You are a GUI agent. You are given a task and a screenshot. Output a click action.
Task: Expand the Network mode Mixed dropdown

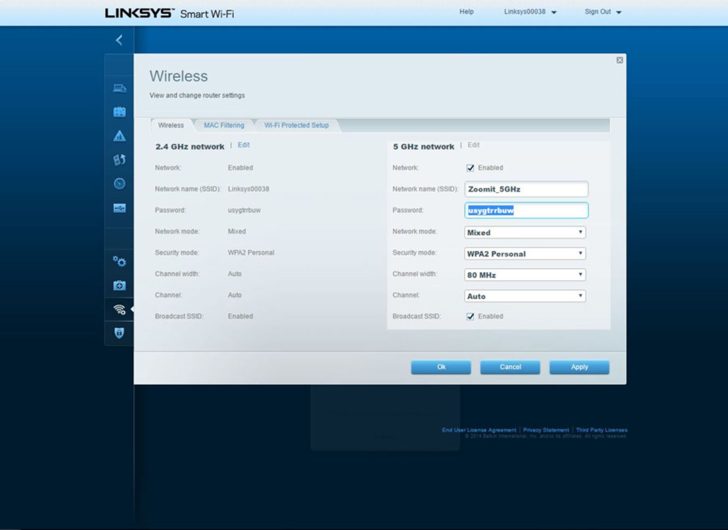pyautogui.click(x=525, y=232)
